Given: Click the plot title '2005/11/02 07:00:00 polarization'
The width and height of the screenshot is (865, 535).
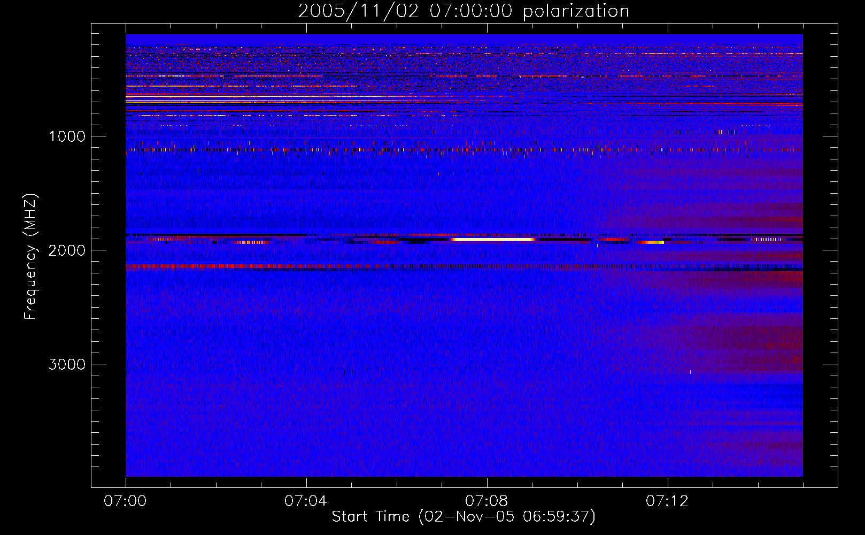Looking at the screenshot, I should click(464, 11).
